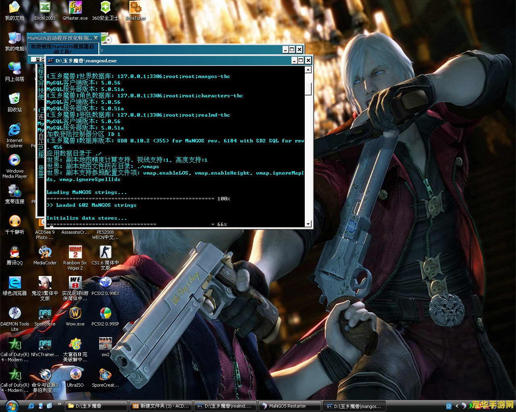
Task: Click the 欢迎使用MaNGOS模拟器启动工具 label
Action: pos(62,49)
